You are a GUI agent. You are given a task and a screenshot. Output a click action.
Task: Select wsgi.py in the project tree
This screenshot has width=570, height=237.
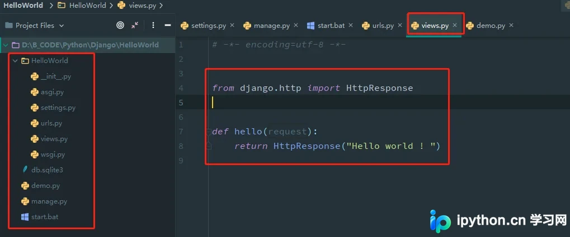53,154
